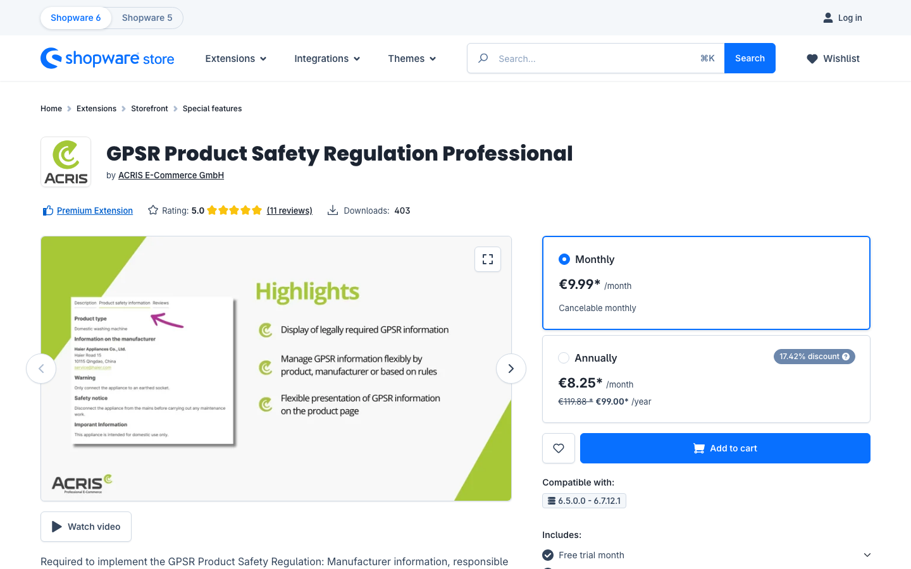Click the Cancelable monthly text
The width and height of the screenshot is (911, 569).
tap(597, 308)
